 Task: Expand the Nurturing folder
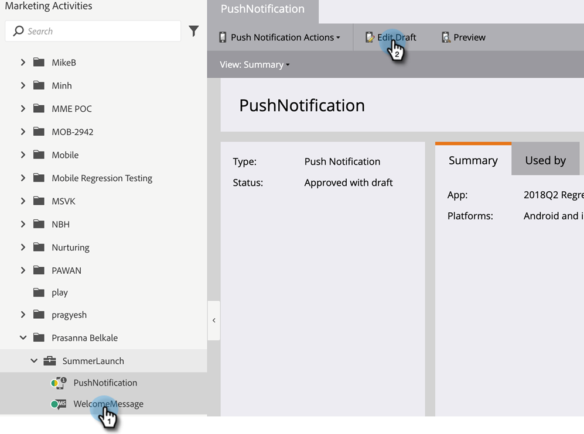pyautogui.click(x=23, y=247)
